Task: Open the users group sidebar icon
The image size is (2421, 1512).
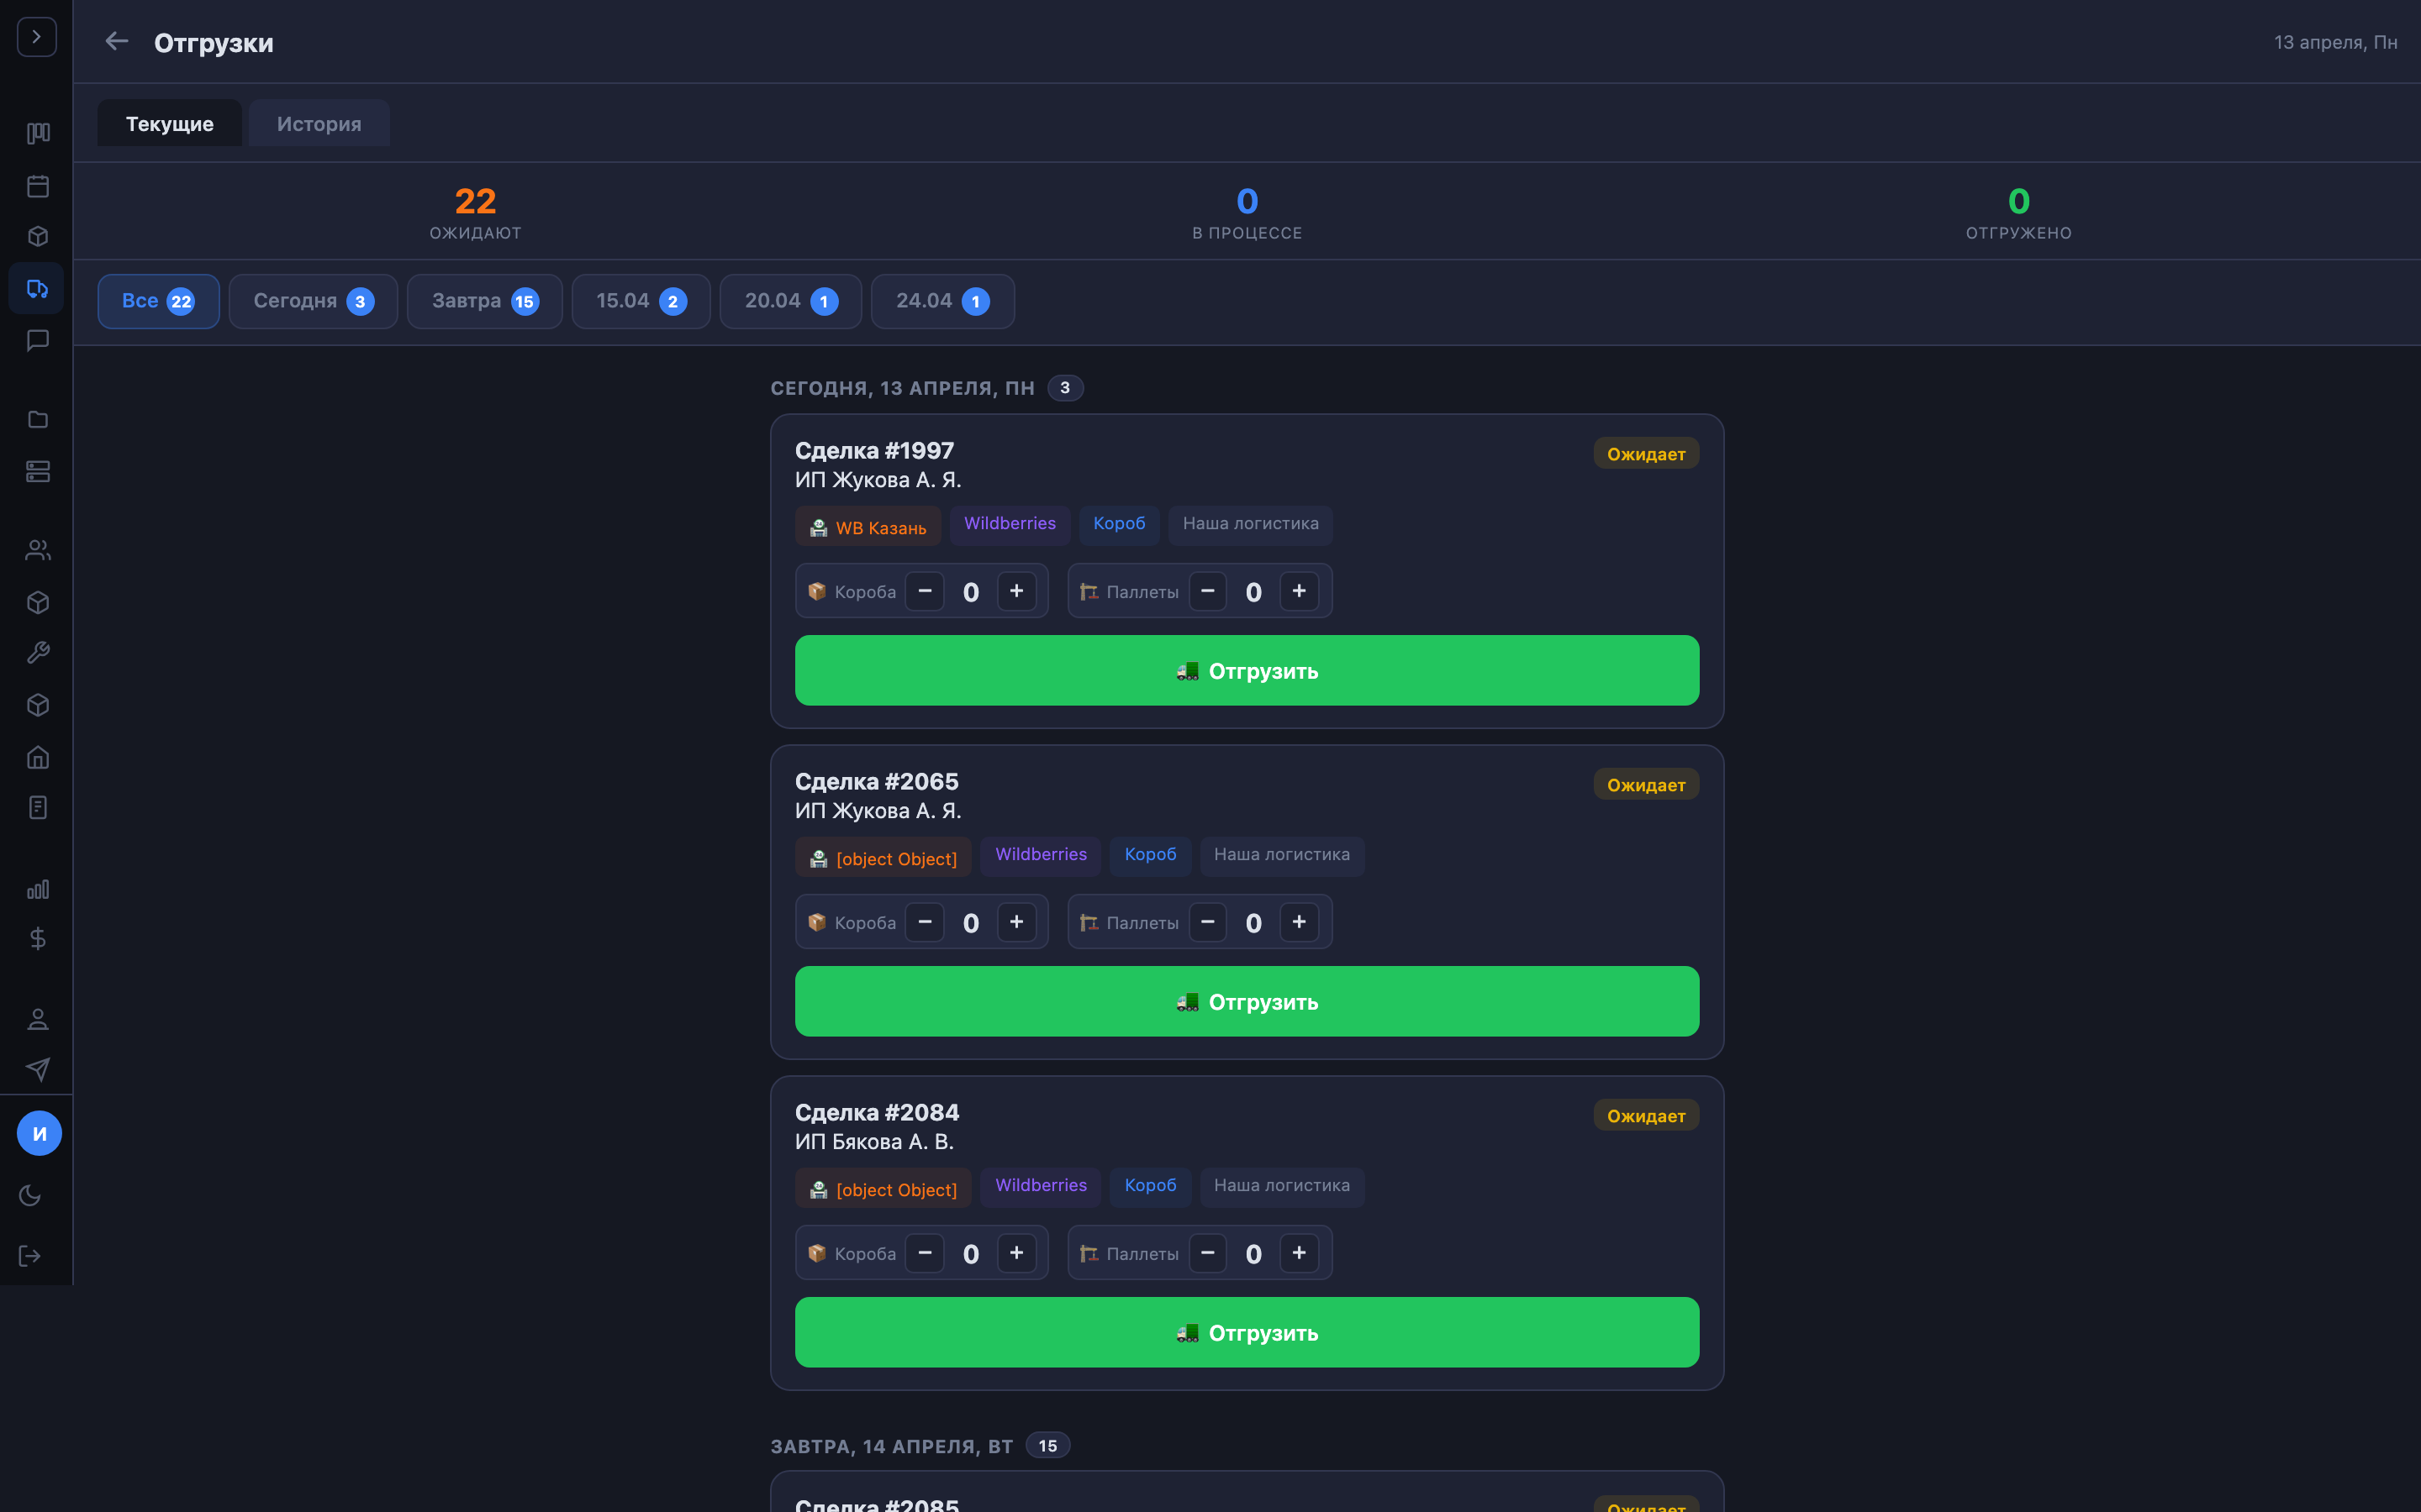Action: pyautogui.click(x=38, y=550)
